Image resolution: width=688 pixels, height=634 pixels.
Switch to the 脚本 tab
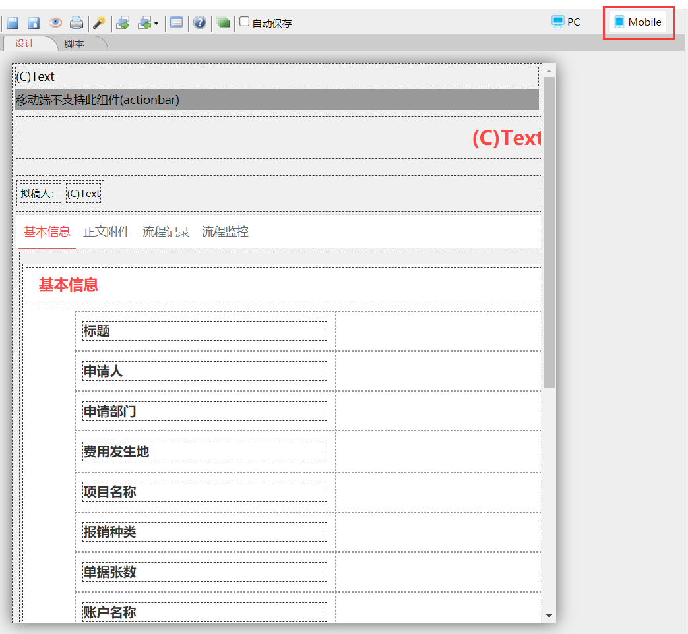click(x=75, y=44)
